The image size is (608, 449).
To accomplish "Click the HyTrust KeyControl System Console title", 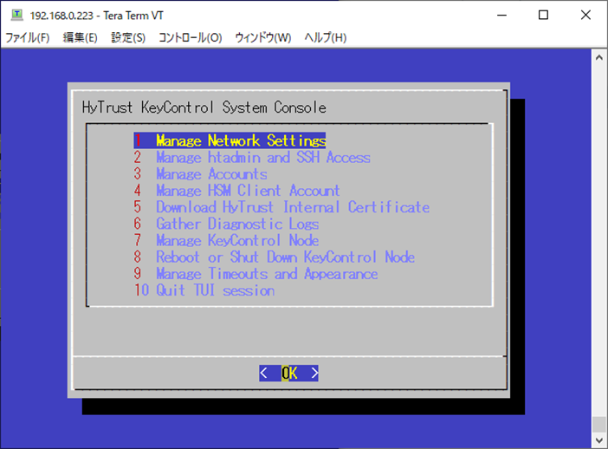I will (x=204, y=107).
